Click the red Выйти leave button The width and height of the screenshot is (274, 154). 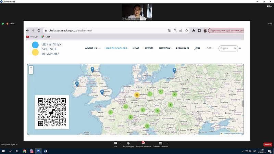coord(267,144)
